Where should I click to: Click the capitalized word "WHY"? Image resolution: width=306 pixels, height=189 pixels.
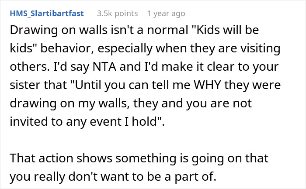(207, 85)
